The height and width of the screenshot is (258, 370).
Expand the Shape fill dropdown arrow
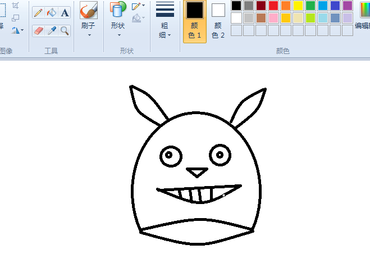click(x=144, y=18)
